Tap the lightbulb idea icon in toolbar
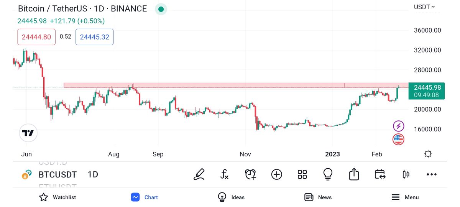 (x=328, y=174)
